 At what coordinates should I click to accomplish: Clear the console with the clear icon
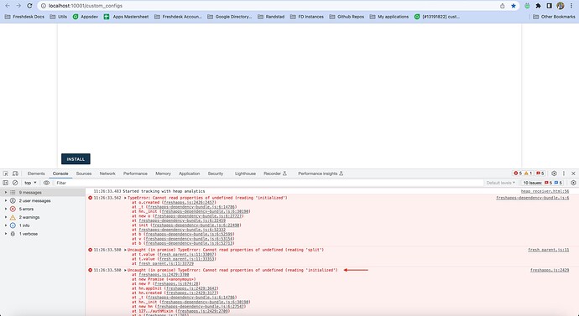coord(15,183)
